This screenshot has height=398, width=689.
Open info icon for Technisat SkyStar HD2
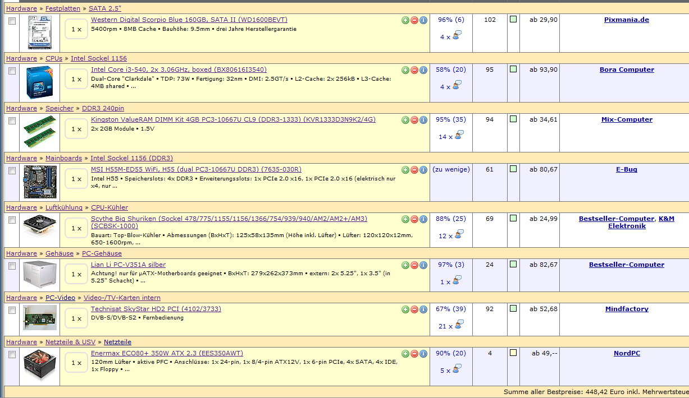coord(423,309)
